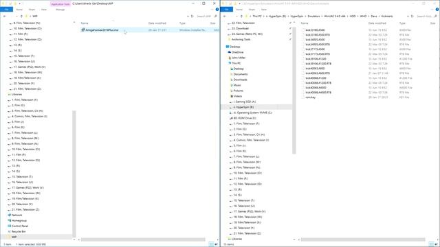Click the Emulators breadcrumb in address bar
The height and width of the screenshot is (247, 440).
coord(313,16)
